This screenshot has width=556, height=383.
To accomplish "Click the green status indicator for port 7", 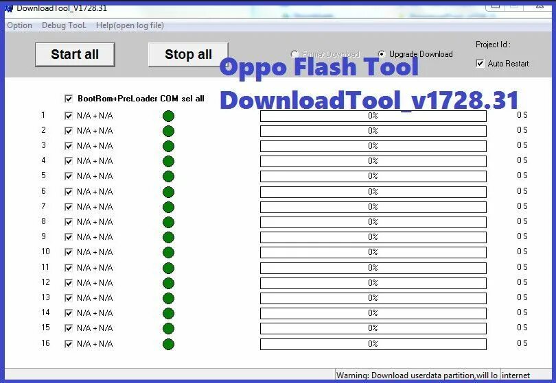I will (168, 207).
